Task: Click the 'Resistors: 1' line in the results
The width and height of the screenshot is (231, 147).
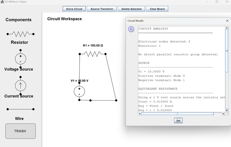Action: click(x=149, y=46)
